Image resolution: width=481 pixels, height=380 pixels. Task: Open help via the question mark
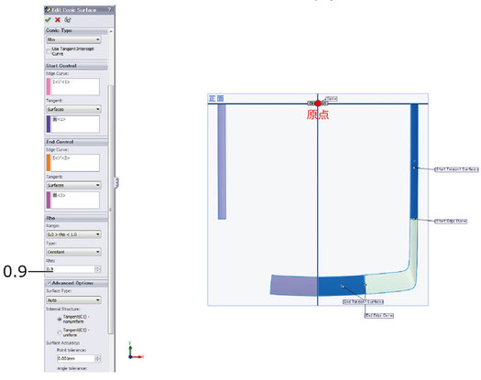coord(109,10)
